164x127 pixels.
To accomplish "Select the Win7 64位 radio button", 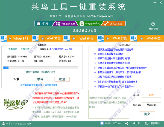I will pos(74,39).
